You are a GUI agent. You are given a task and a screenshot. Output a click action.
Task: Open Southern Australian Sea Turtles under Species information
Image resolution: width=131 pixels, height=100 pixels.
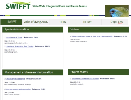[20, 46]
